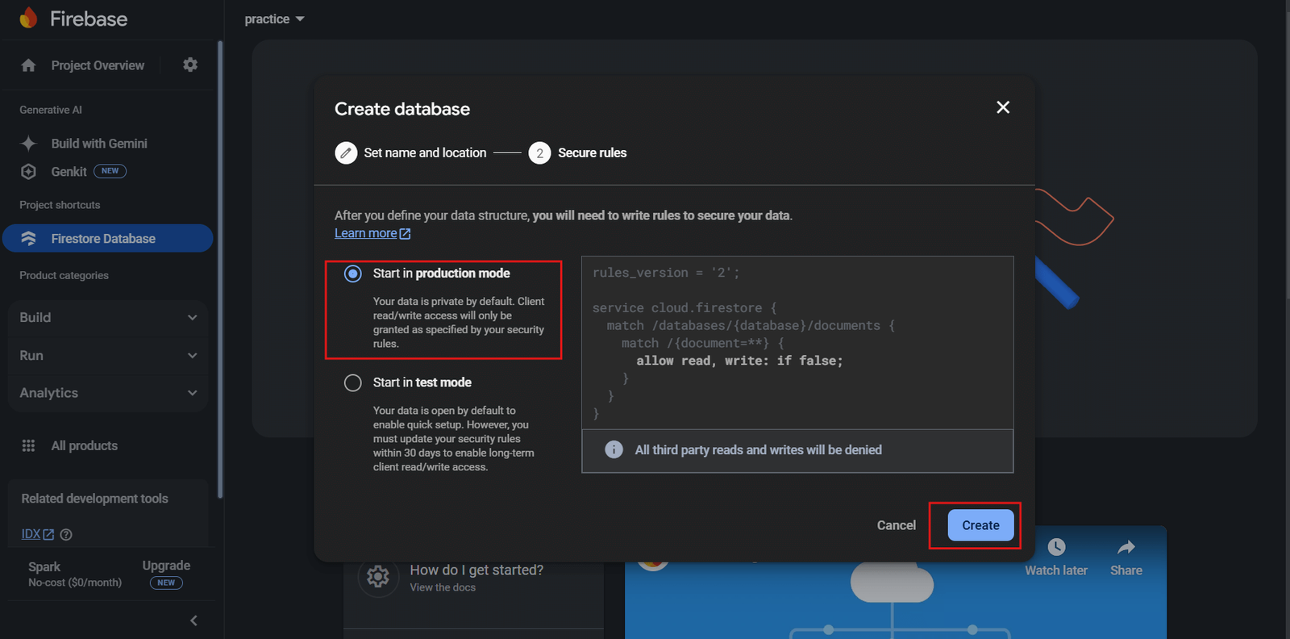Image resolution: width=1290 pixels, height=639 pixels.
Task: Go back to Set name and location step
Action: coord(411,153)
